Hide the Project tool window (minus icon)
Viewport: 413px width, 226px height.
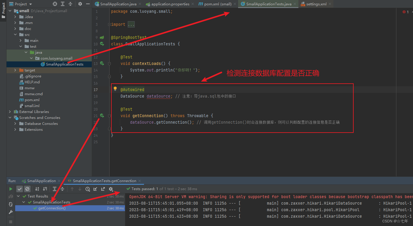pos(88,4)
